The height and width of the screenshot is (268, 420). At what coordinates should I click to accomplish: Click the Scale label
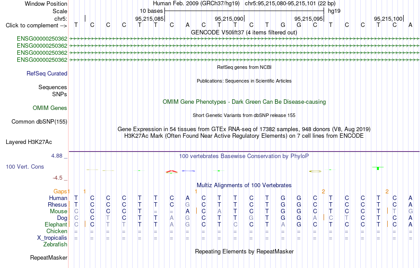tap(60, 11)
